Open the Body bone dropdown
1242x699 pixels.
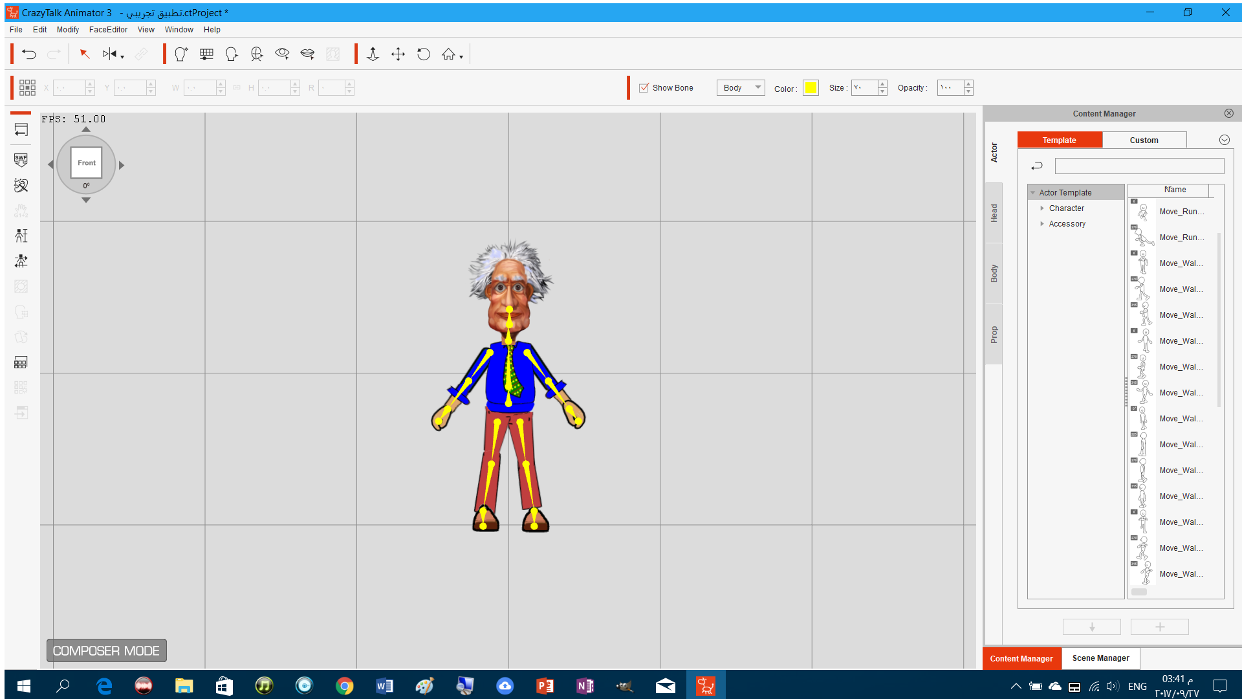click(x=741, y=88)
